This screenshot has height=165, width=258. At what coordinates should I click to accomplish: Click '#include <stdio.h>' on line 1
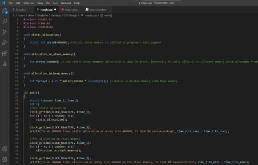click(37, 20)
